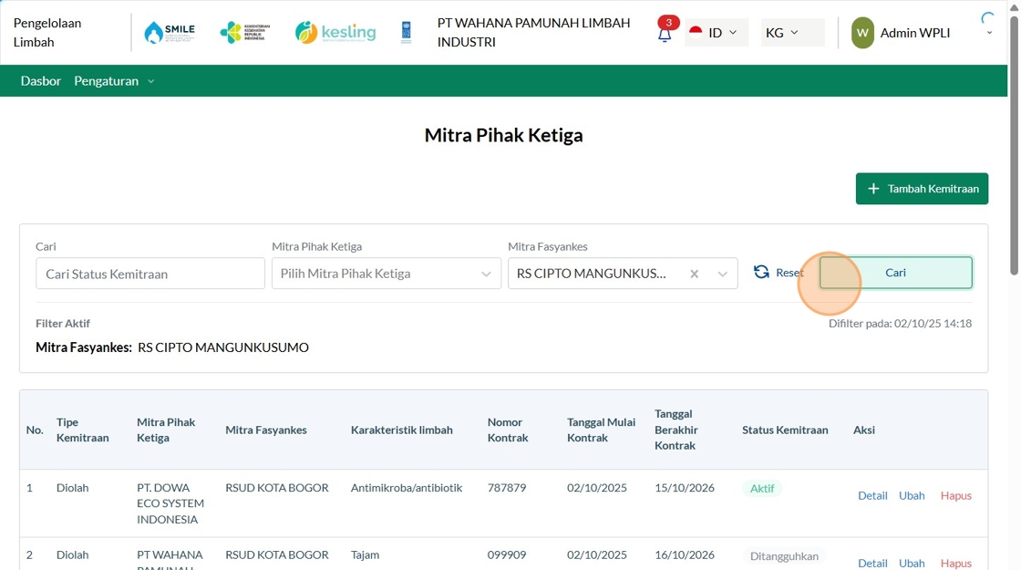The image size is (1021, 570).
Task: Click the Aktif status badge
Action: (762, 488)
